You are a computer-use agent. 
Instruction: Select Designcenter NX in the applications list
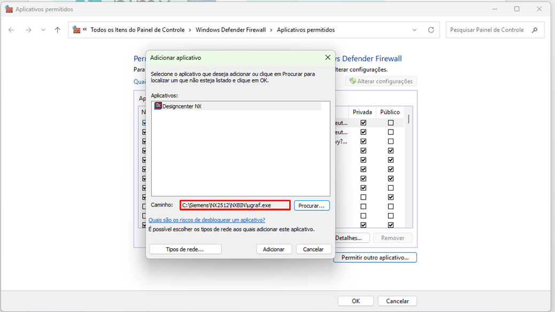coord(182,106)
